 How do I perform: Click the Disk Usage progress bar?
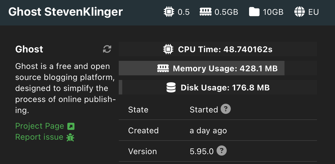218,88
